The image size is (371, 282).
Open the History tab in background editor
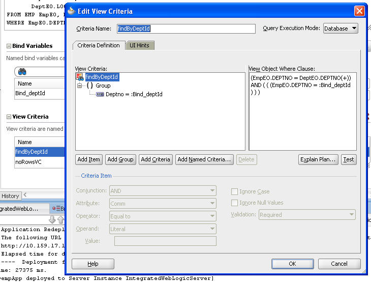[10, 196]
